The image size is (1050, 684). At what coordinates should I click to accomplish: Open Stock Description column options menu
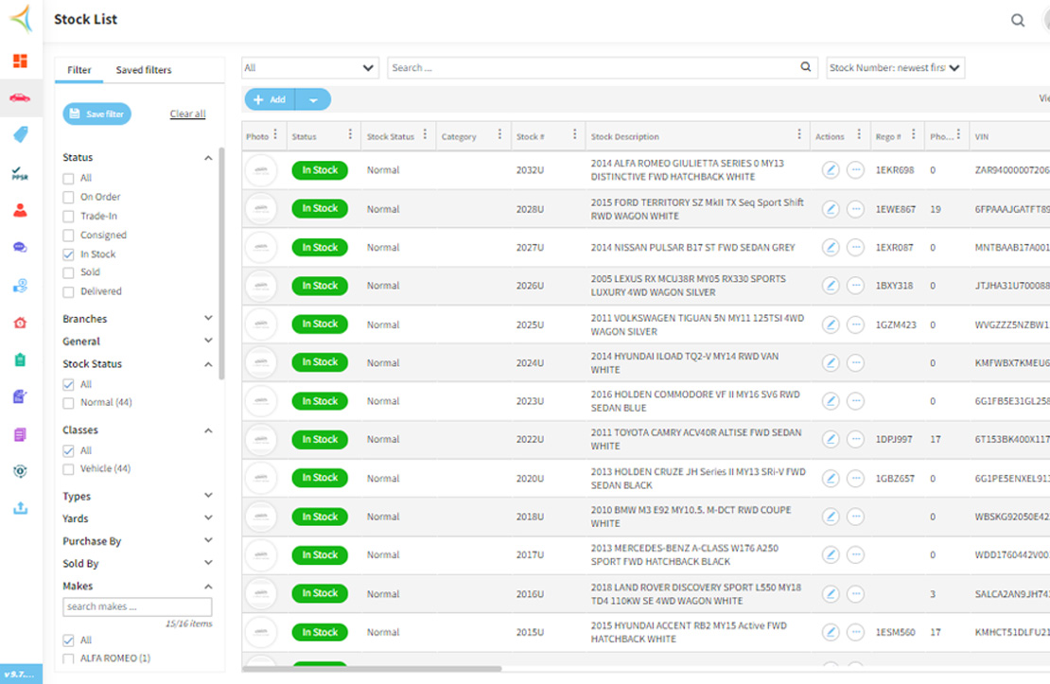point(799,134)
